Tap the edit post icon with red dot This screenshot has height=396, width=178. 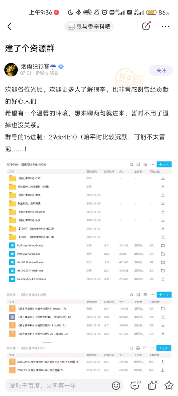point(146,26)
